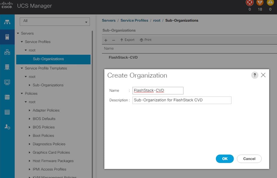The height and width of the screenshot is (178, 277).
Task: Click the orange major faults icon
Action: (260, 2)
